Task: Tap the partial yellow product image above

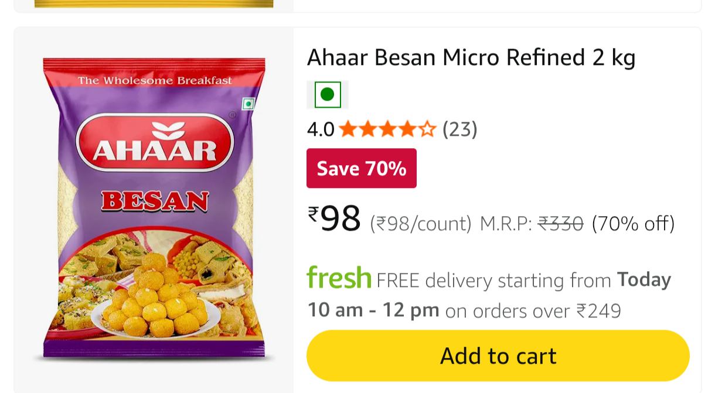Action: 154,4
